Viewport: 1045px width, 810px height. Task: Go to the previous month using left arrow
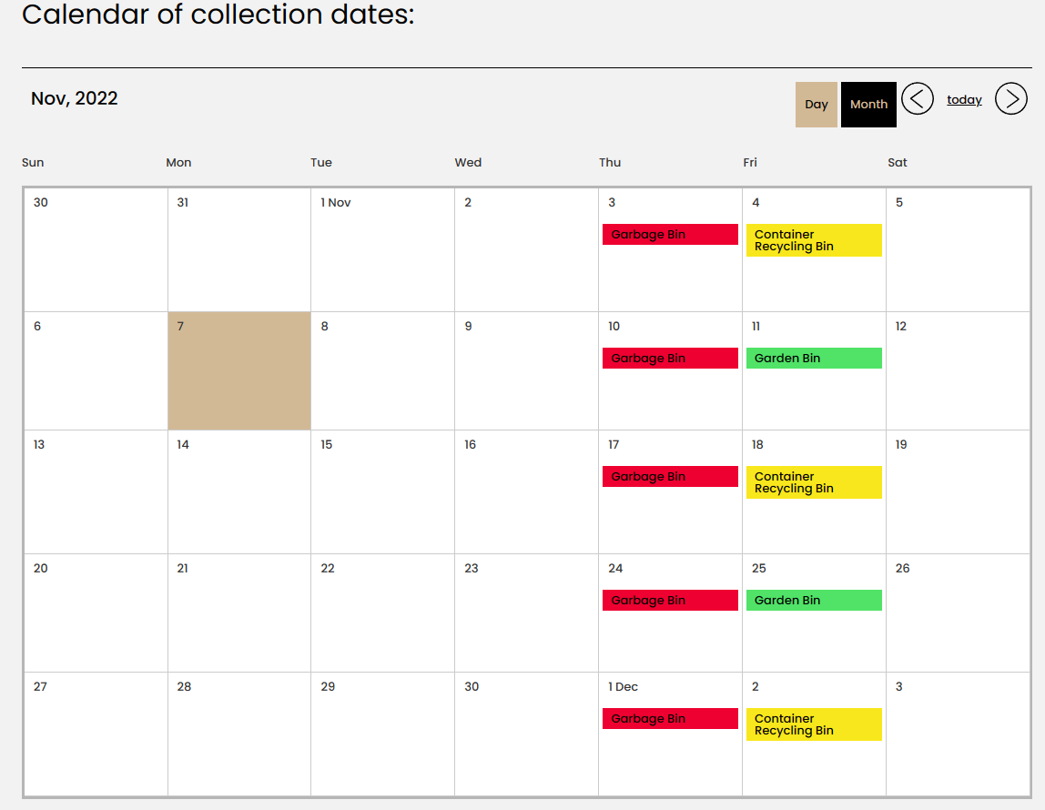[917, 98]
